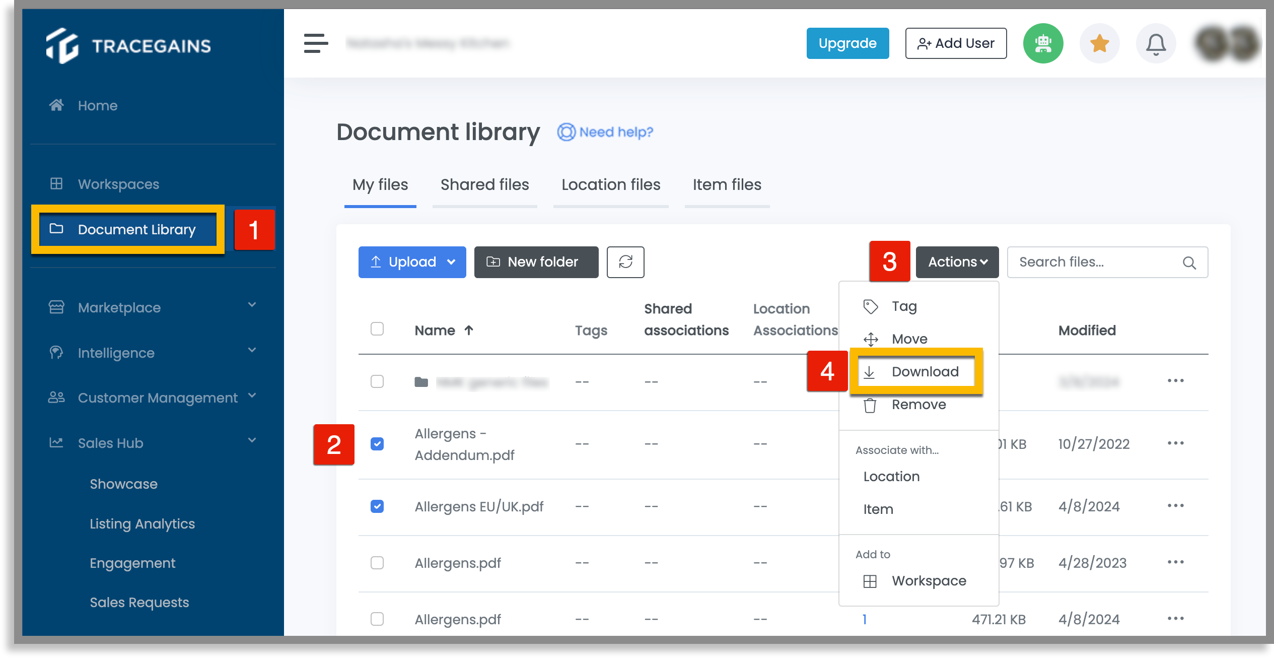Open more options for Allergens EU/UK.pdf
Image resolution: width=1274 pixels, height=658 pixels.
[1175, 506]
